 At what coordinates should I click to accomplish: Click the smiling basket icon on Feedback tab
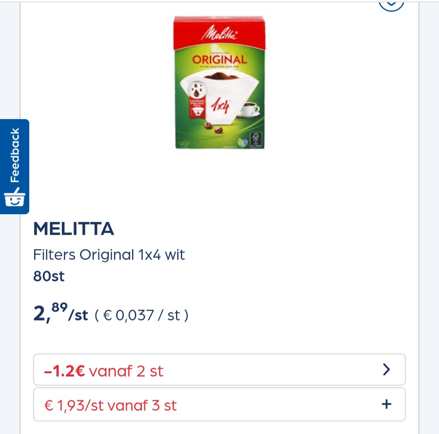pos(15,197)
